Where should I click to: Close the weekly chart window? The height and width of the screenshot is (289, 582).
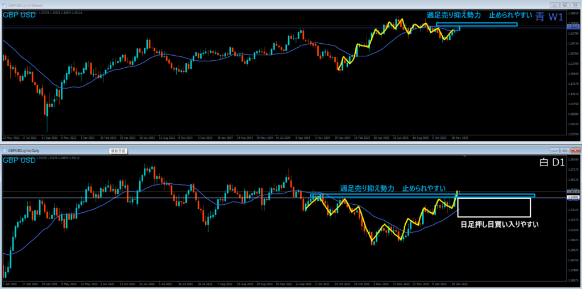[574, 5]
